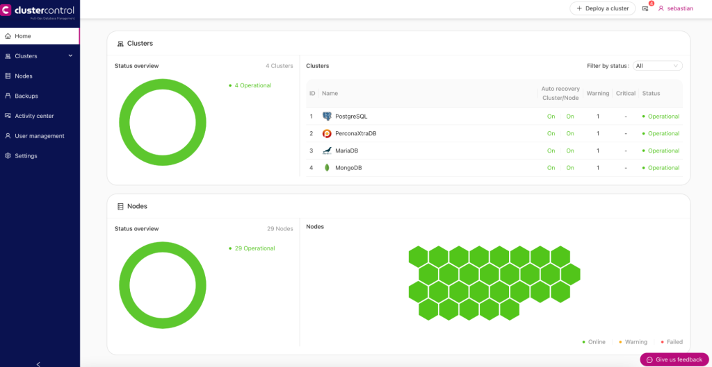Image resolution: width=712 pixels, height=367 pixels.
Task: Click the Nodes panel header icon
Action: [120, 206]
